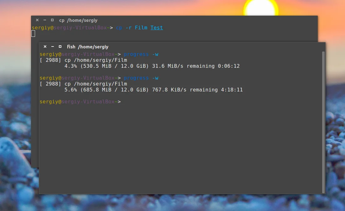Viewport: 345px width, 211px height.
Task: Click the underlined Test argument
Action: point(157,28)
